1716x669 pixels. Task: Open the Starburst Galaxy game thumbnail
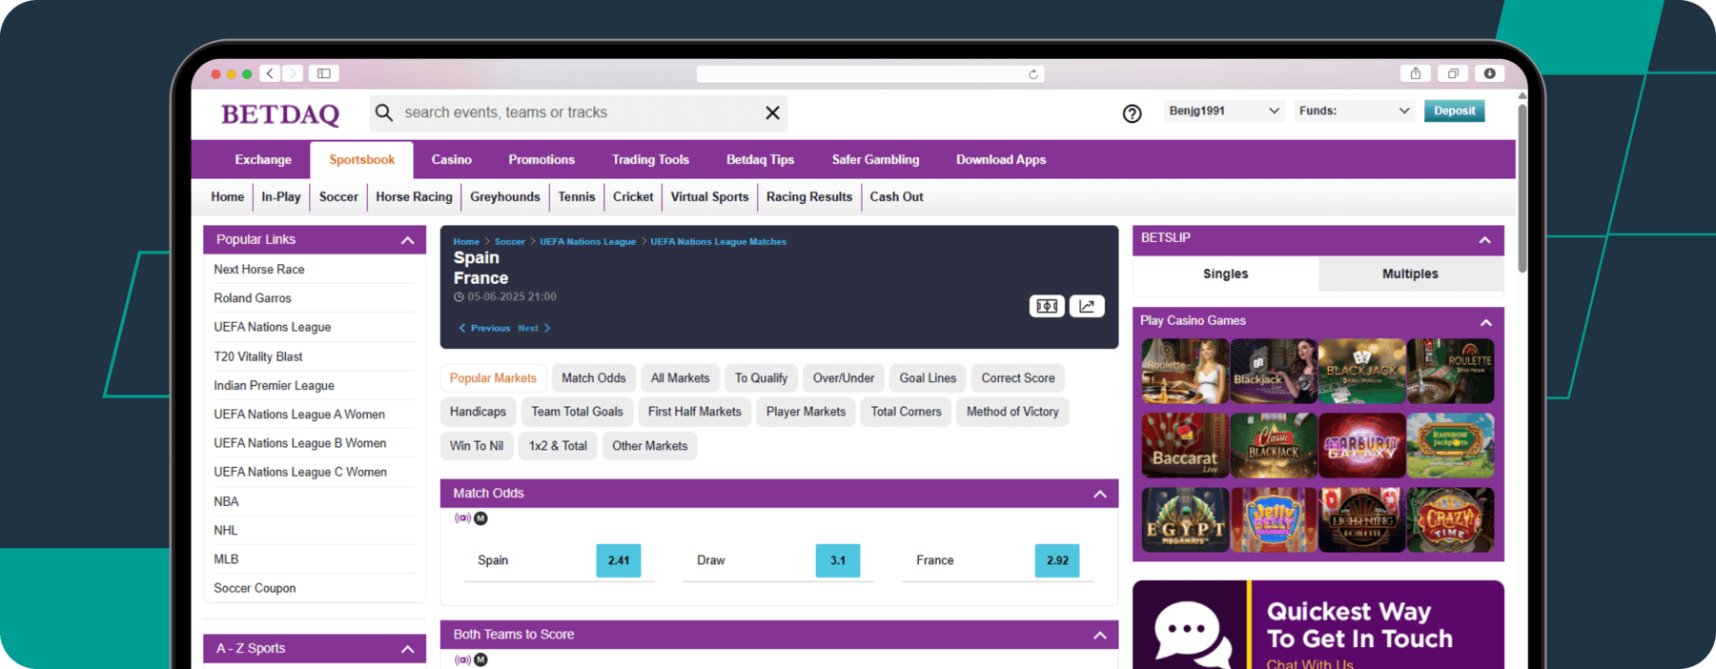(x=1362, y=445)
